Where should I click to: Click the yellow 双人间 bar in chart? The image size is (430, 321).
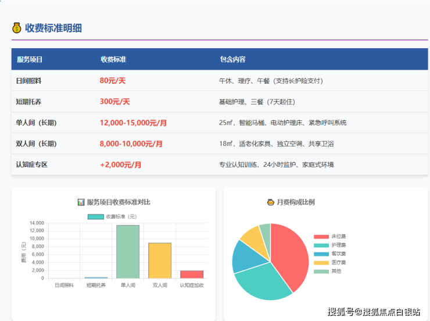tap(160, 261)
